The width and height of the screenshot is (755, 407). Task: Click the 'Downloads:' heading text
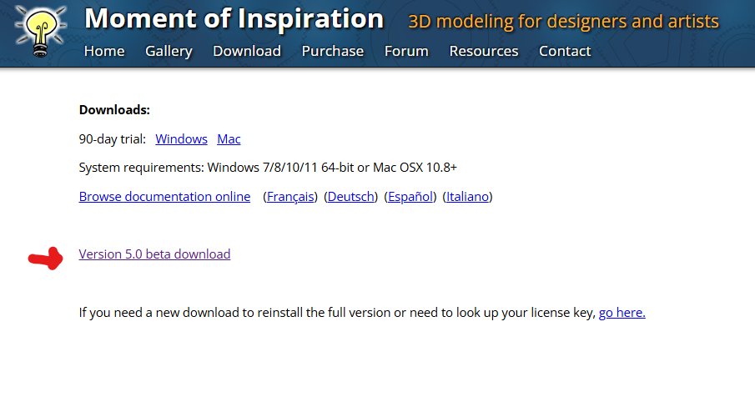(x=114, y=110)
